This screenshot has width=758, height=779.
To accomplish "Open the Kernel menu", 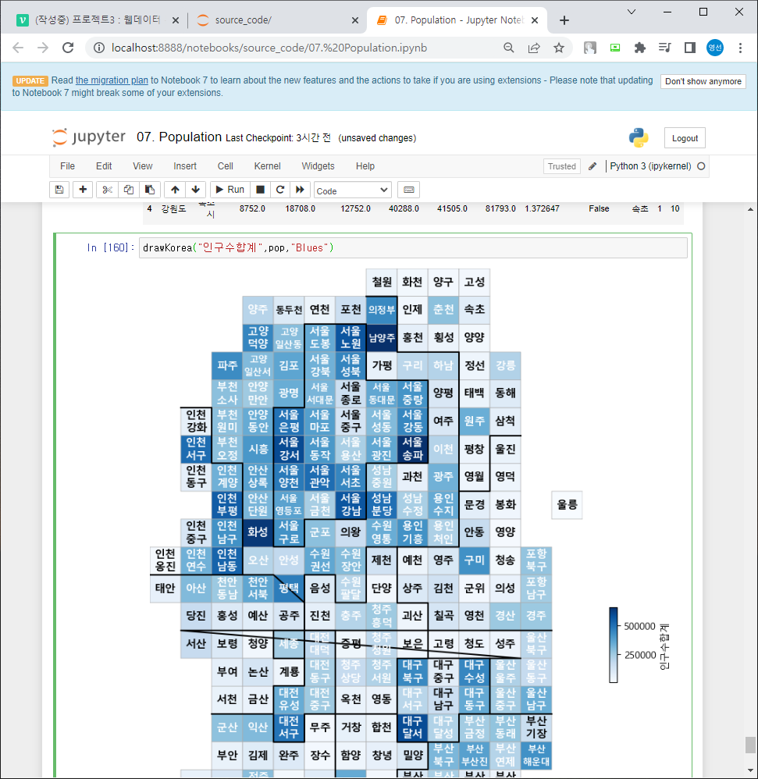I will click(267, 166).
